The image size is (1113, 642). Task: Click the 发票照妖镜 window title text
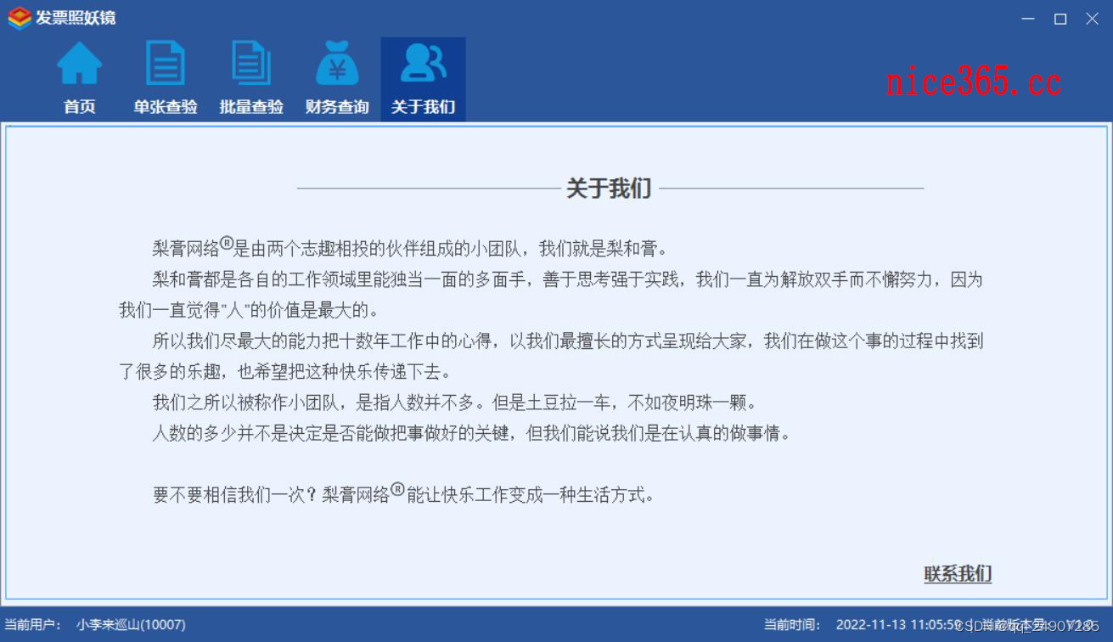coord(76,18)
